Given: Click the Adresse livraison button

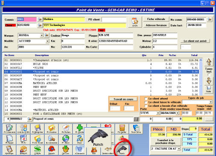Looking at the screenshot, I should [156, 25].
